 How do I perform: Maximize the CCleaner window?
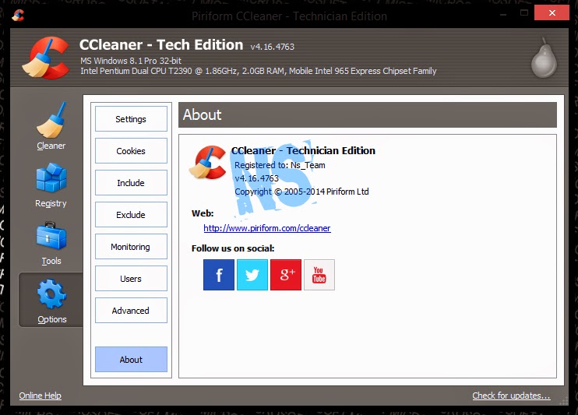523,13
